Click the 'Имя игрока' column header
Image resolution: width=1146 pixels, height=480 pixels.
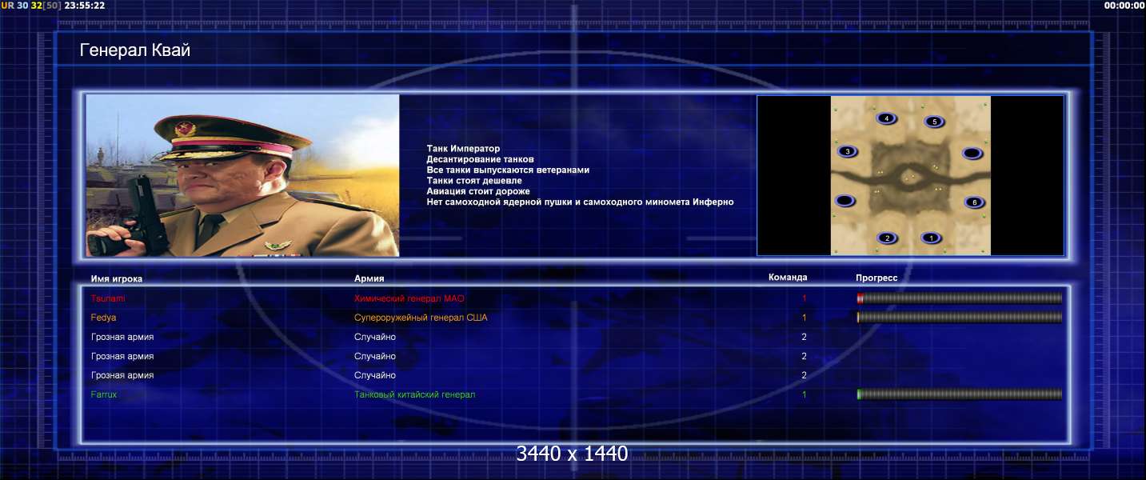pyautogui.click(x=117, y=279)
